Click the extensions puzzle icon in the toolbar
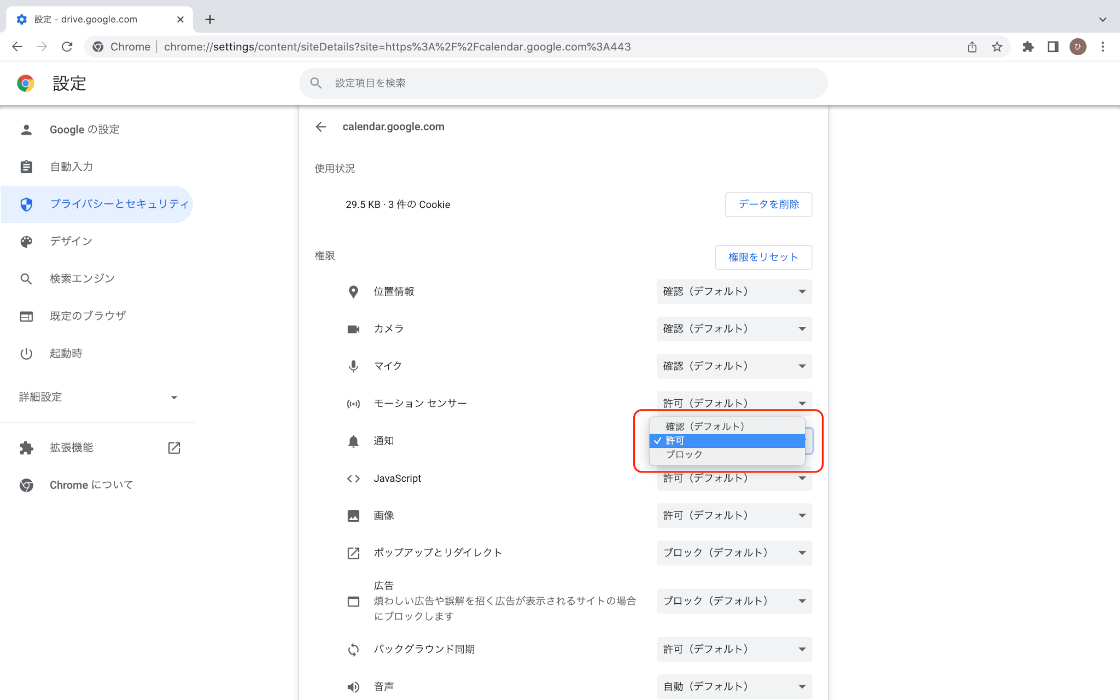1120x700 pixels. point(1029,46)
